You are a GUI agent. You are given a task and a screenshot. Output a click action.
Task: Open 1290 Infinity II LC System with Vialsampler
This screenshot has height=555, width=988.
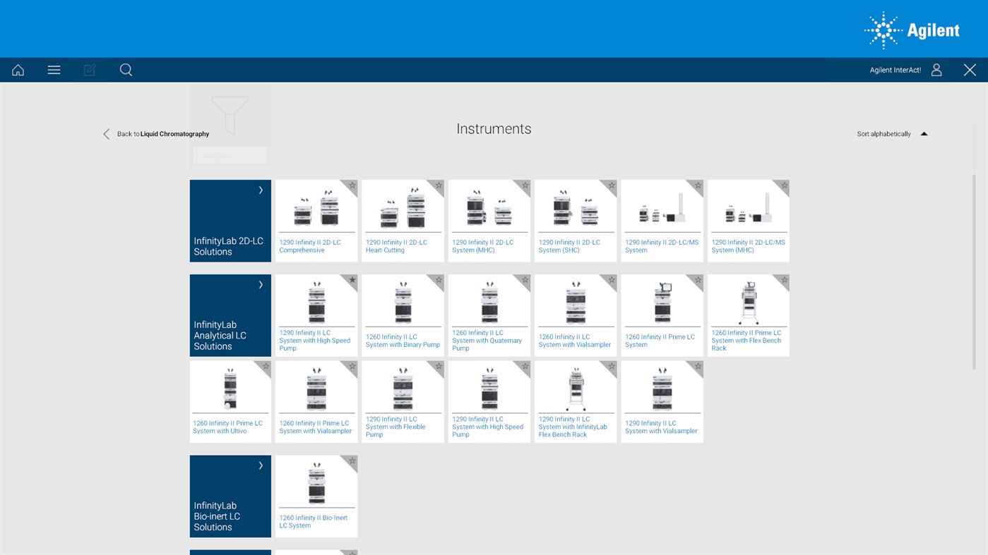pos(661,427)
